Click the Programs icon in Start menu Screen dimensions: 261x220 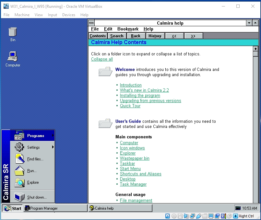(19, 135)
